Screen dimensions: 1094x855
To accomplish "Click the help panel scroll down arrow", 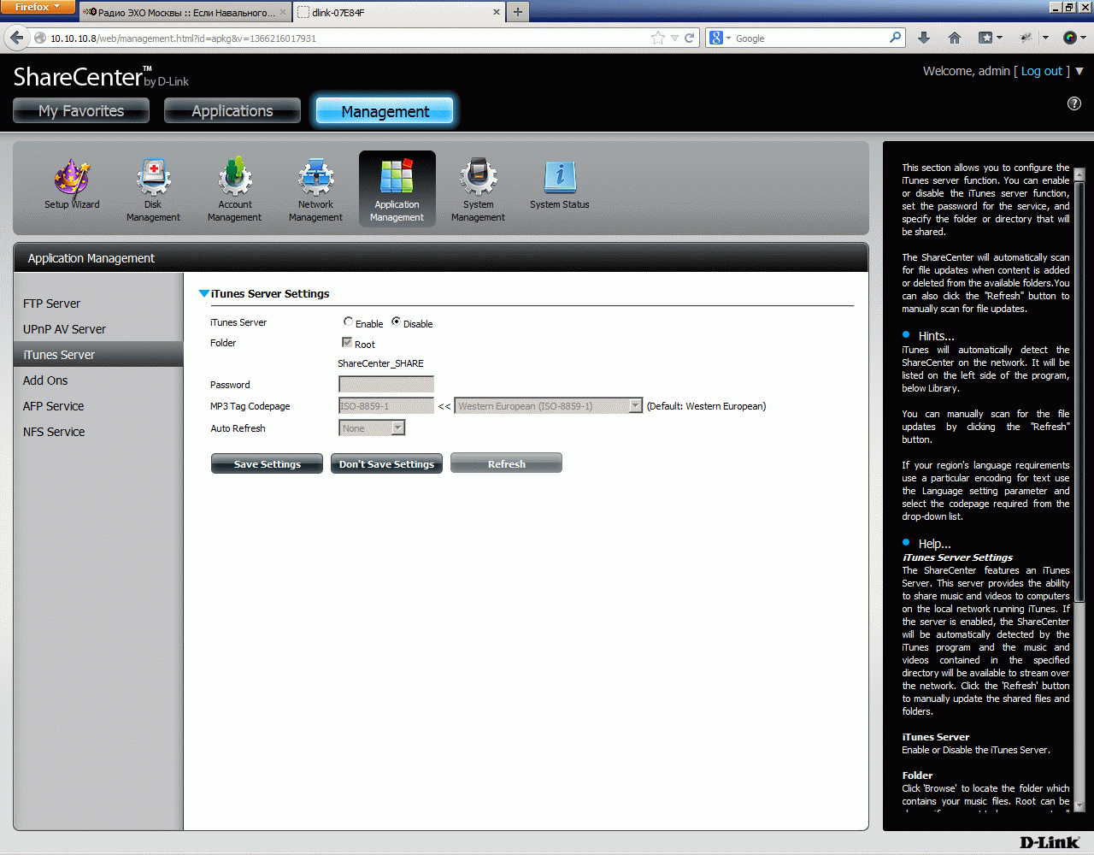I will pyautogui.click(x=1079, y=805).
